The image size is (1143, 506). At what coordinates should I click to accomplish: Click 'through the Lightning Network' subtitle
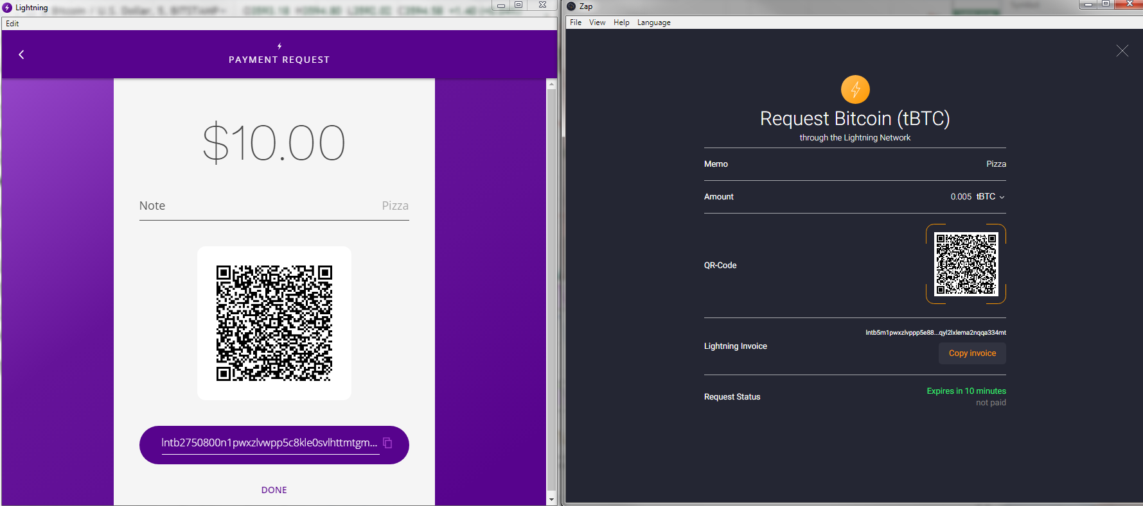(x=855, y=138)
